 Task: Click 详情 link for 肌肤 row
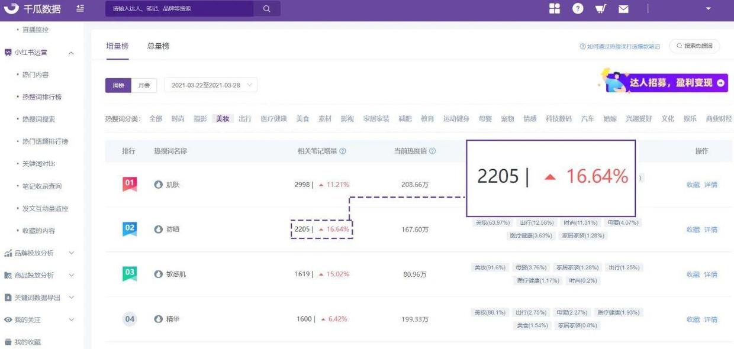[710, 185]
